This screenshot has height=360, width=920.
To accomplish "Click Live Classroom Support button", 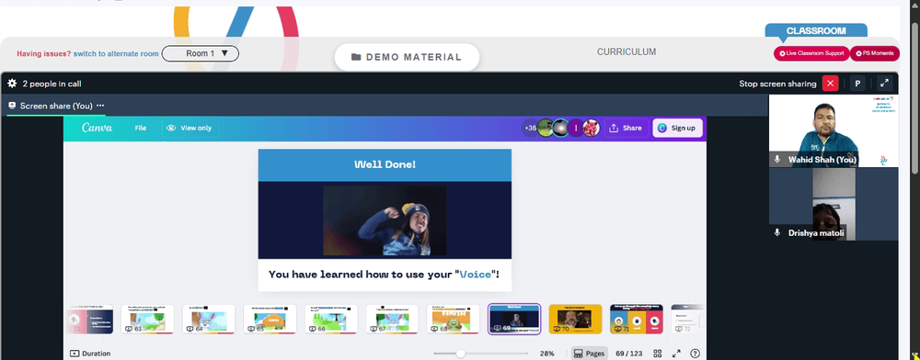I will tap(811, 53).
